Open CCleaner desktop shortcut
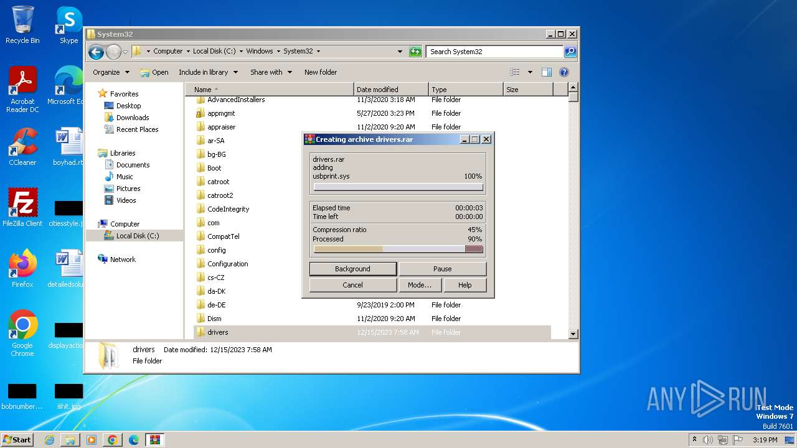 tap(22, 147)
